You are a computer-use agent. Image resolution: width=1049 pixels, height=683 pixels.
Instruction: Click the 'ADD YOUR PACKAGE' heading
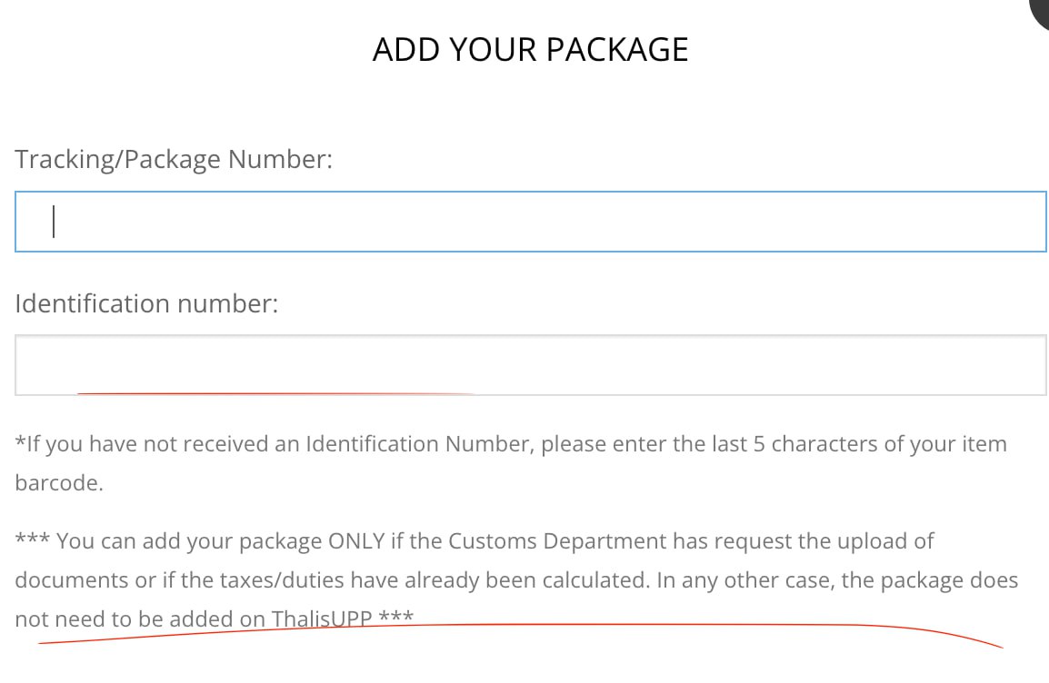[x=531, y=50]
